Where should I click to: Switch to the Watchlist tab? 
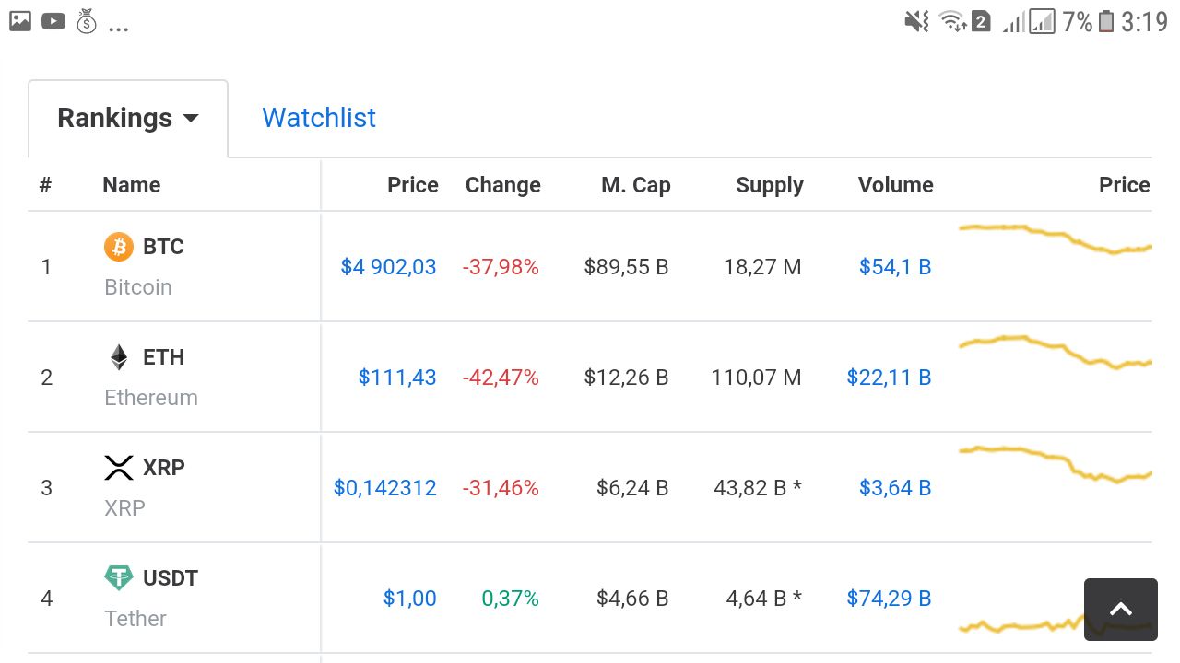[x=319, y=118]
